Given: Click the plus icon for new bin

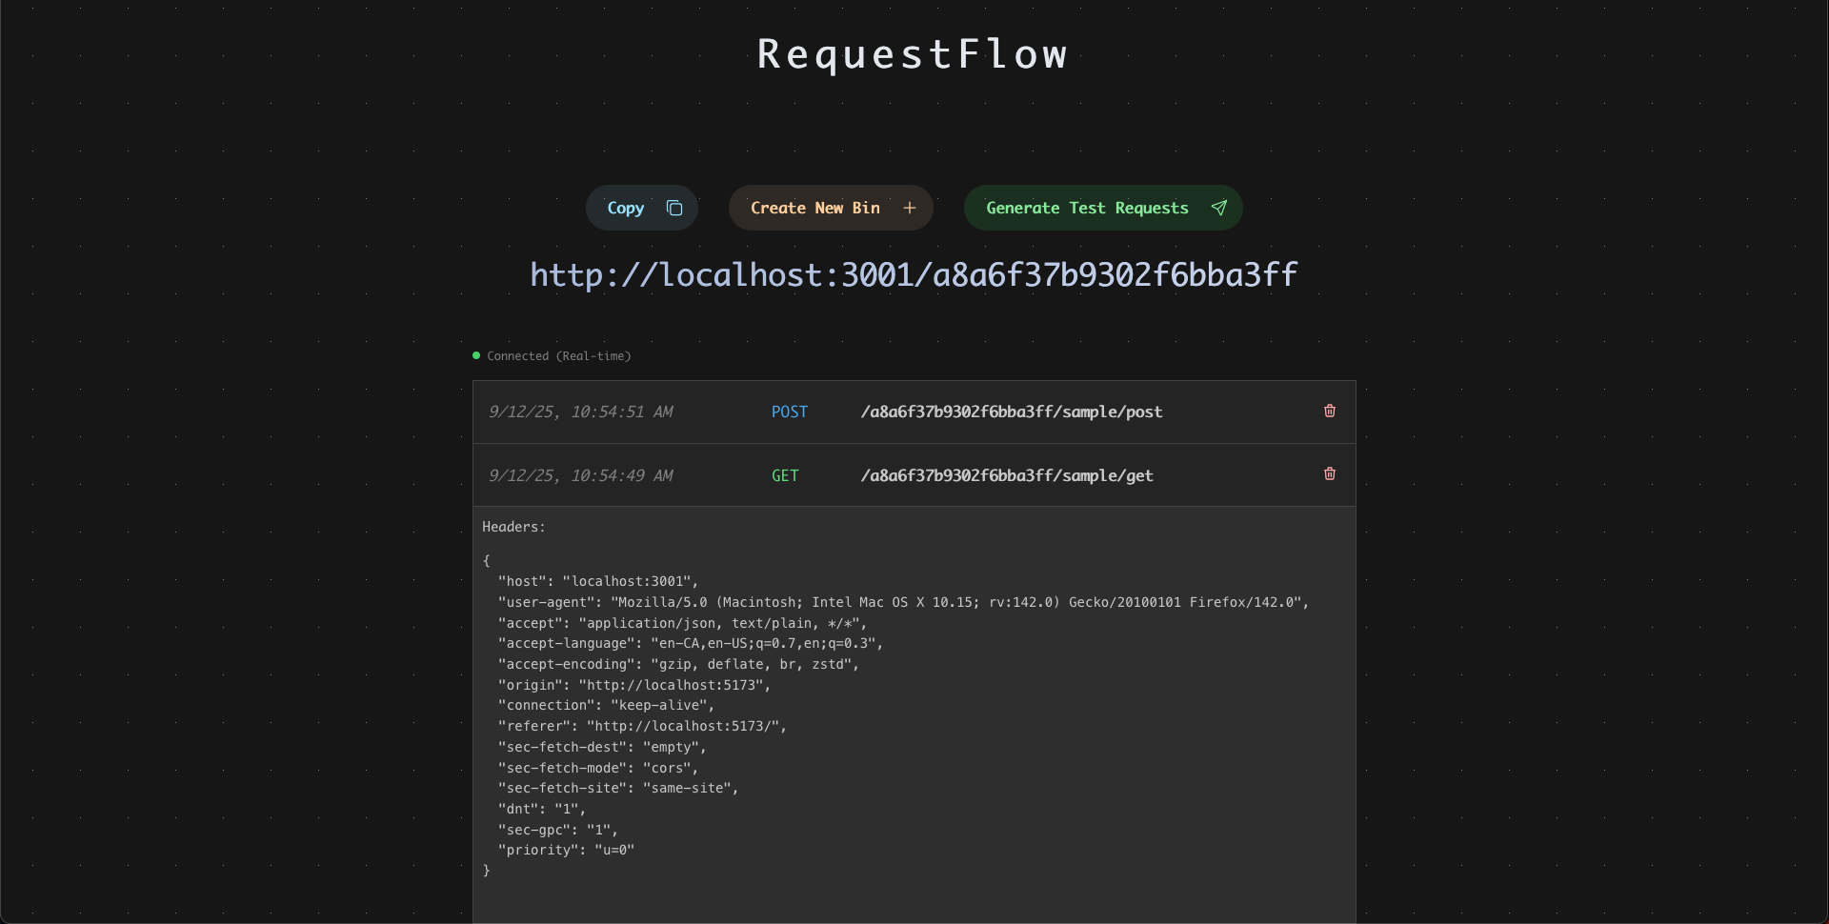Looking at the screenshot, I should 910,209.
